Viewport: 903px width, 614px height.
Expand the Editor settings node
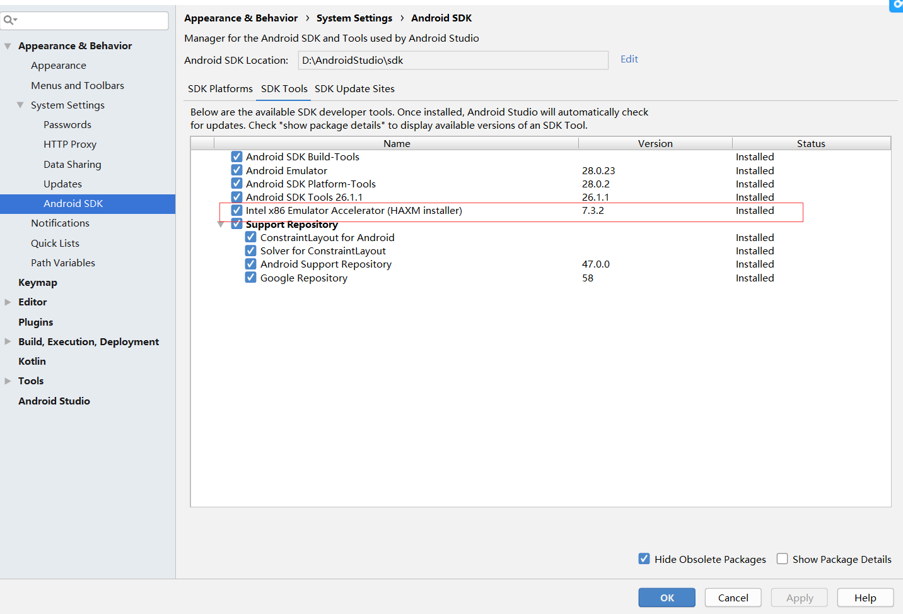pyautogui.click(x=8, y=302)
